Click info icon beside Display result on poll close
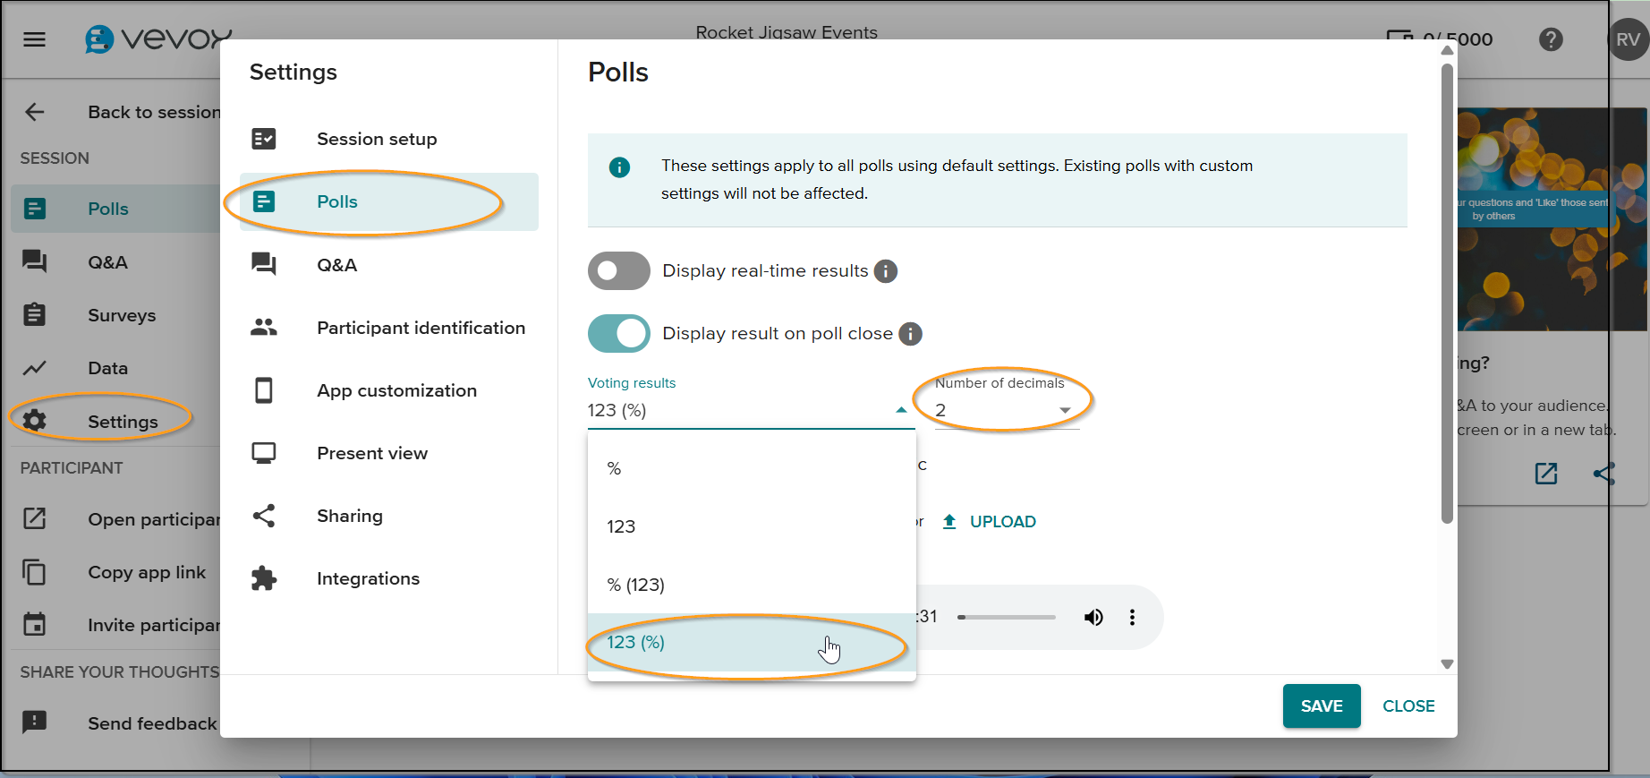The width and height of the screenshot is (1650, 778). click(x=910, y=334)
